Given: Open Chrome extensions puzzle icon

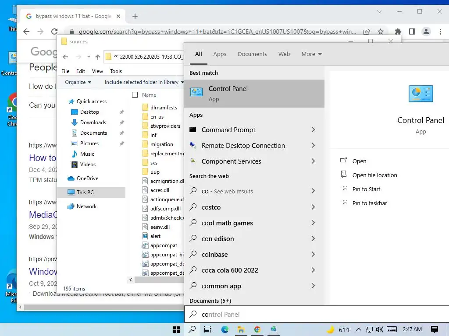Looking at the screenshot, I should pyautogui.click(x=398, y=31).
